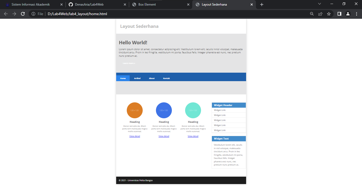Click the first Widget Link in sidebar
The height and width of the screenshot is (192, 362).
click(x=220, y=110)
